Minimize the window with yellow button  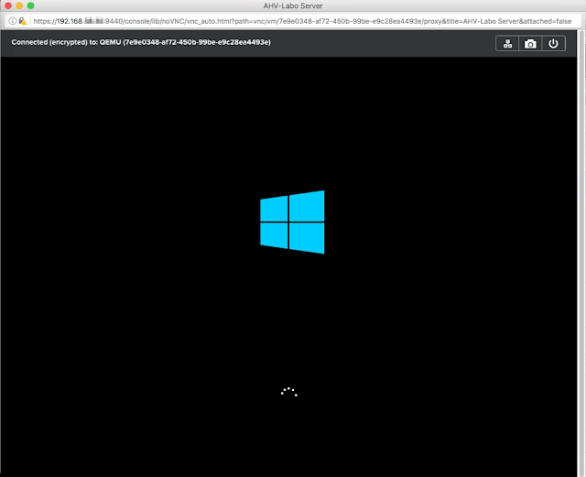point(19,5)
